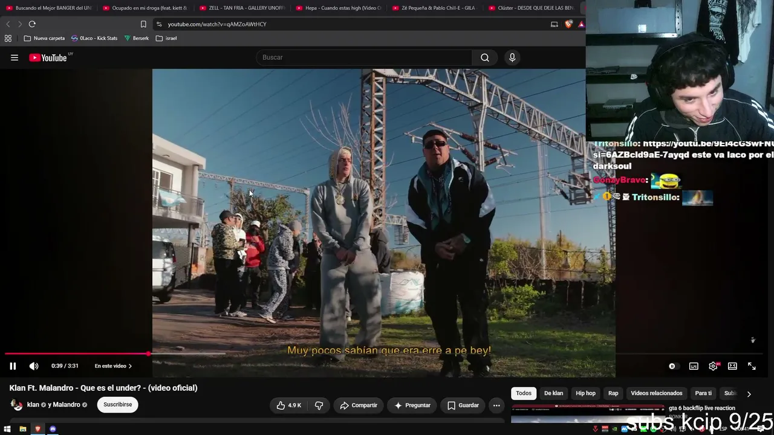The height and width of the screenshot is (435, 774).
Task: Open the klan channel name link
Action: (x=33, y=405)
